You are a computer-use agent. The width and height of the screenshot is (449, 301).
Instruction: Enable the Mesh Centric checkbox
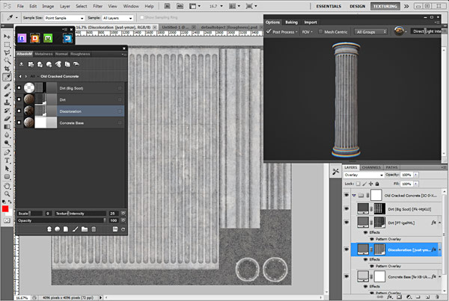[320, 31]
